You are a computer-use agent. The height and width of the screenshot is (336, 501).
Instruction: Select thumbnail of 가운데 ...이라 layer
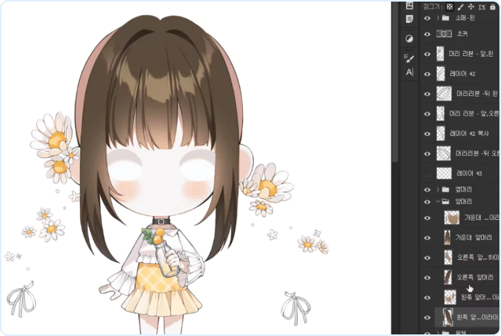(452, 218)
